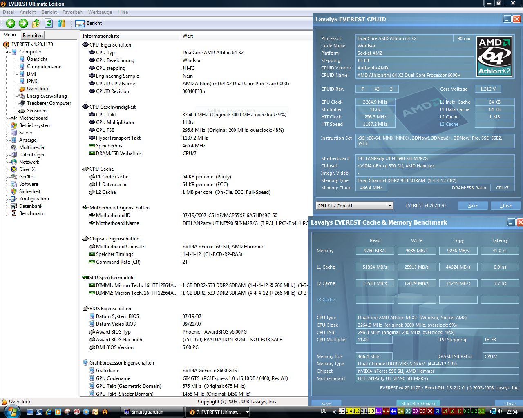Viewport: 523px width, 418px height.
Task: Click Save in the EVEREST CPUID window
Action: click(x=473, y=205)
